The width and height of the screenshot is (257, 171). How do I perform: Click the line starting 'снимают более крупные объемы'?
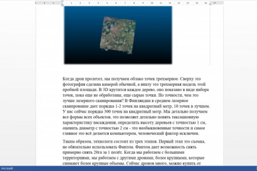point(132,163)
